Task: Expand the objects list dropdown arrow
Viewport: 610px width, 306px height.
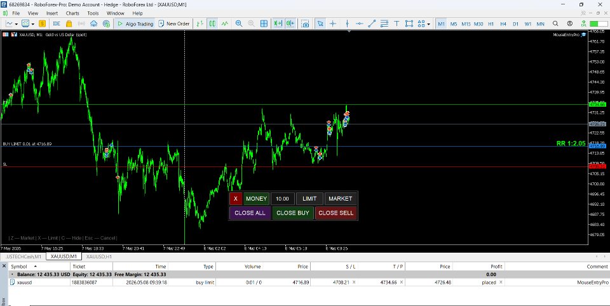Action: [x=429, y=24]
